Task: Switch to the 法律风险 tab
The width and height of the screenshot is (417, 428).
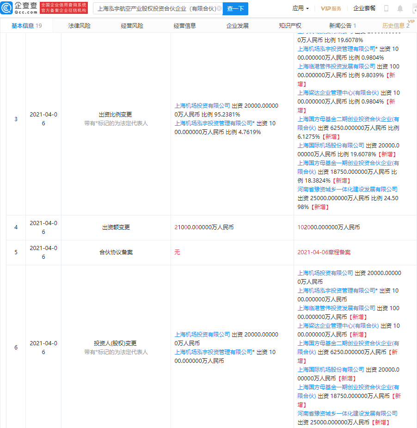Action: (79, 26)
